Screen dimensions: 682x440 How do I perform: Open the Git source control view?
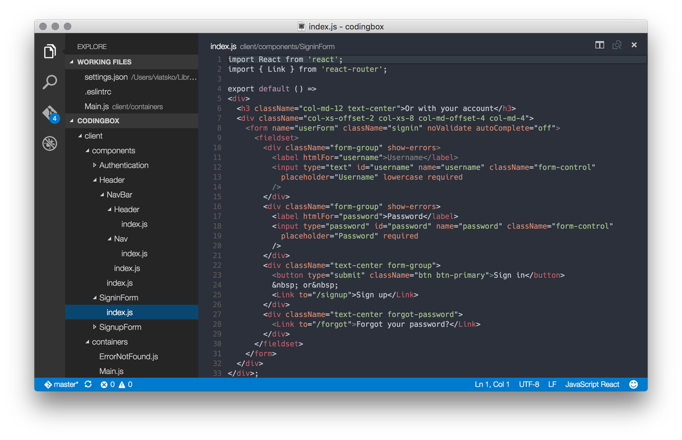click(50, 114)
